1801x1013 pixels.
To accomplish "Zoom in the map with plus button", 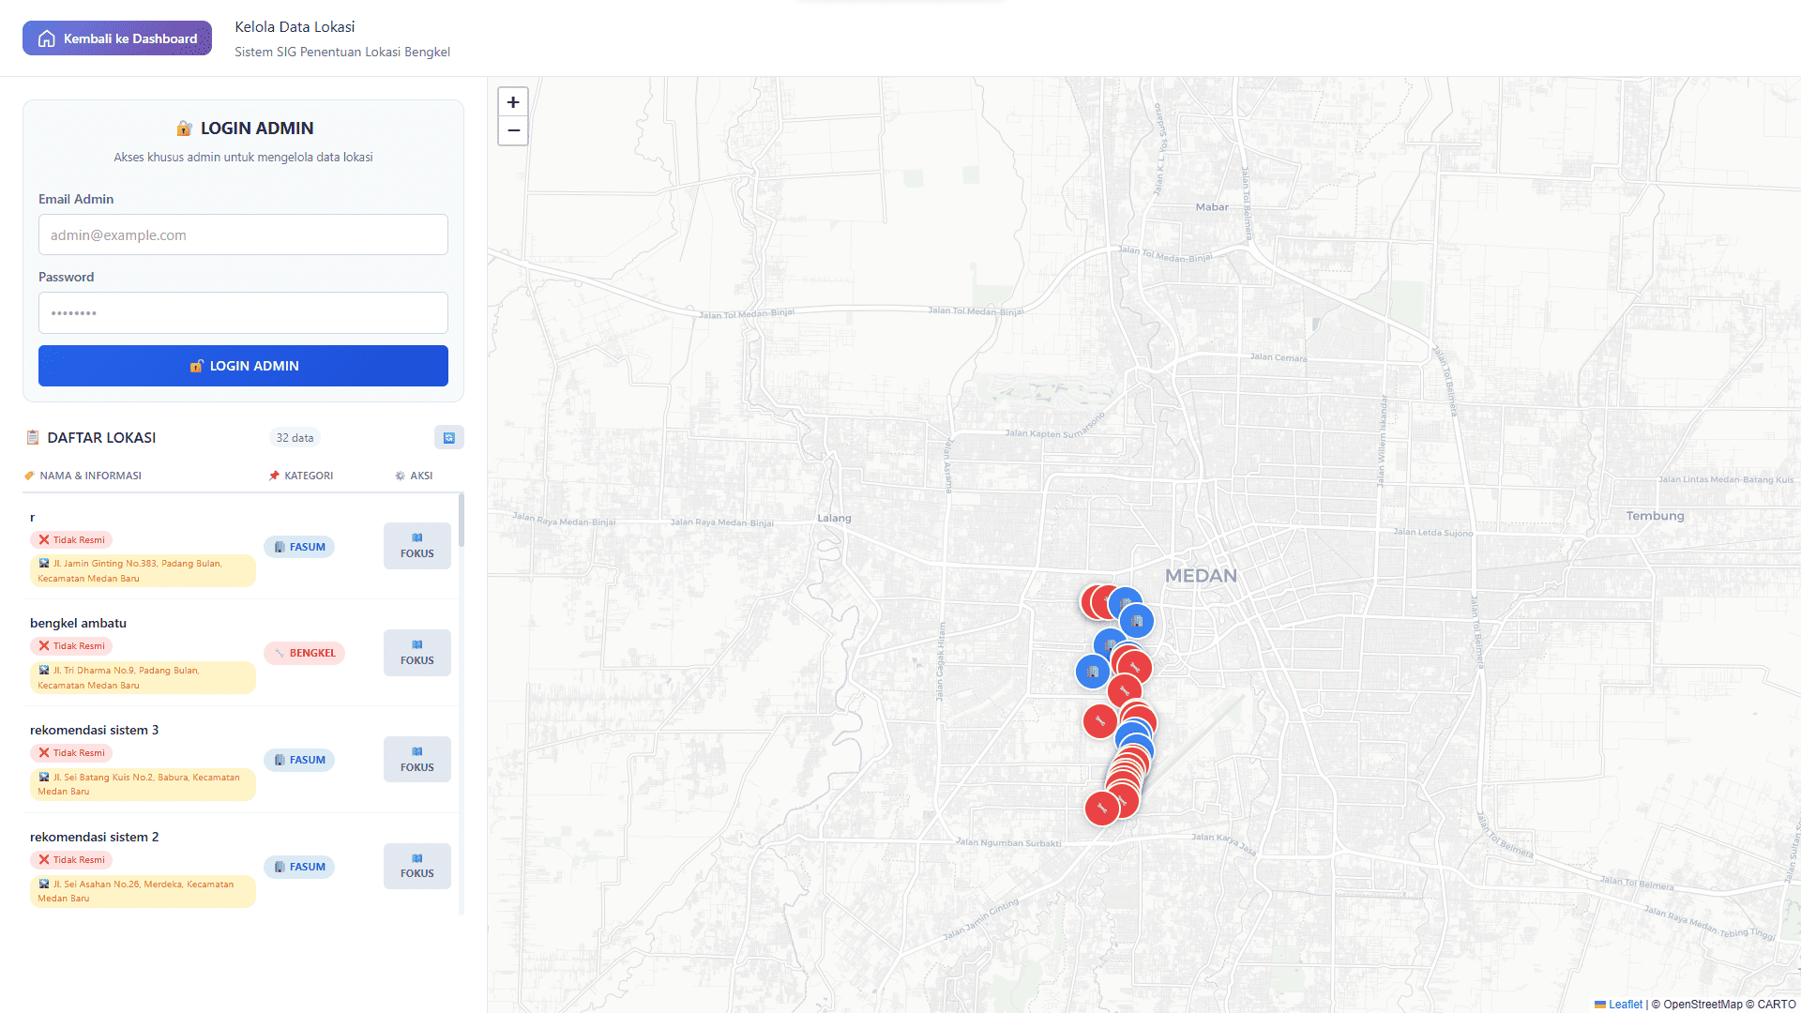I will click(x=513, y=102).
